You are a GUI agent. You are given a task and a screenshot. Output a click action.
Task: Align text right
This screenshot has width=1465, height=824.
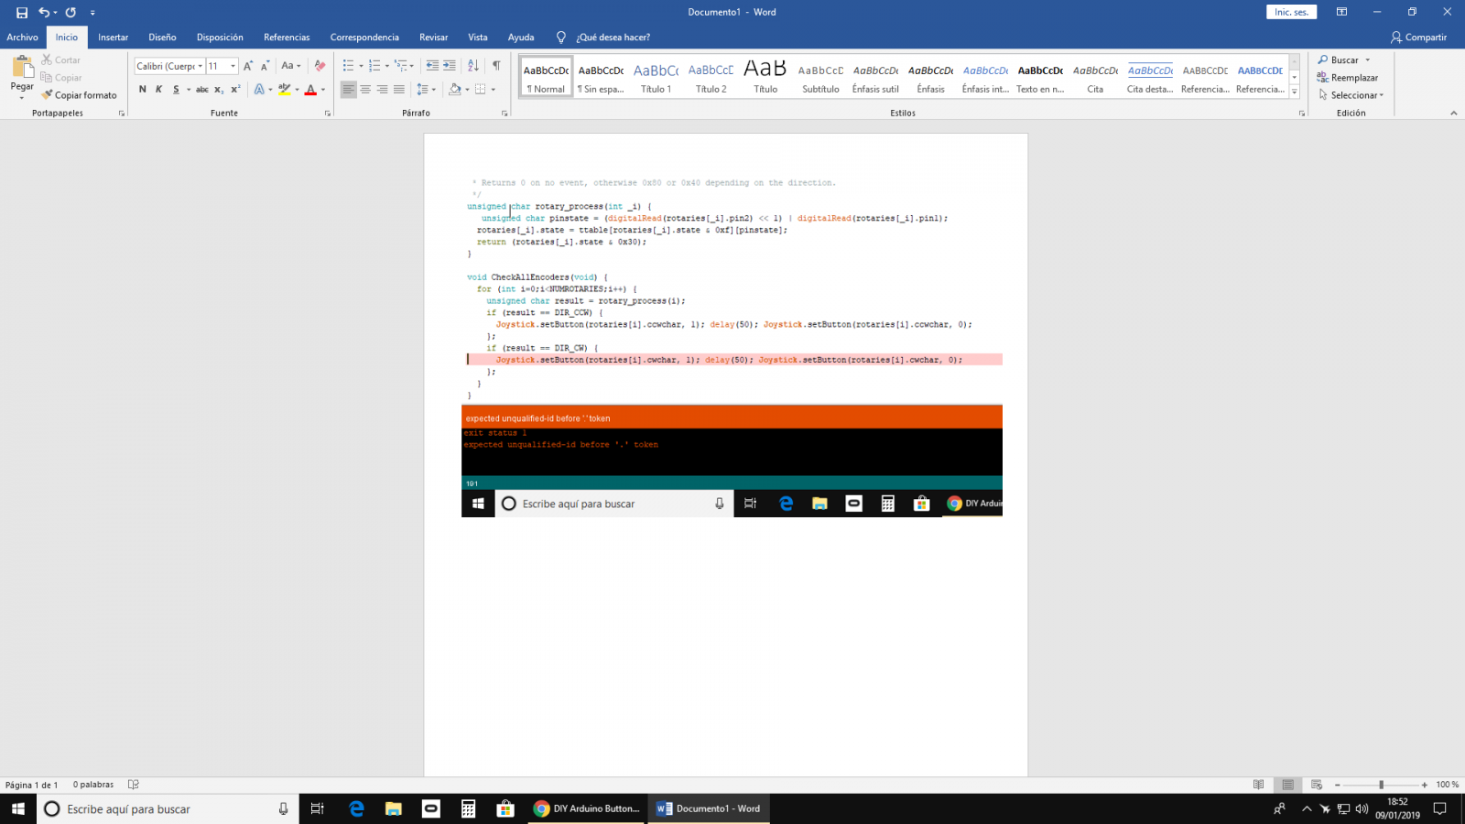coord(382,90)
